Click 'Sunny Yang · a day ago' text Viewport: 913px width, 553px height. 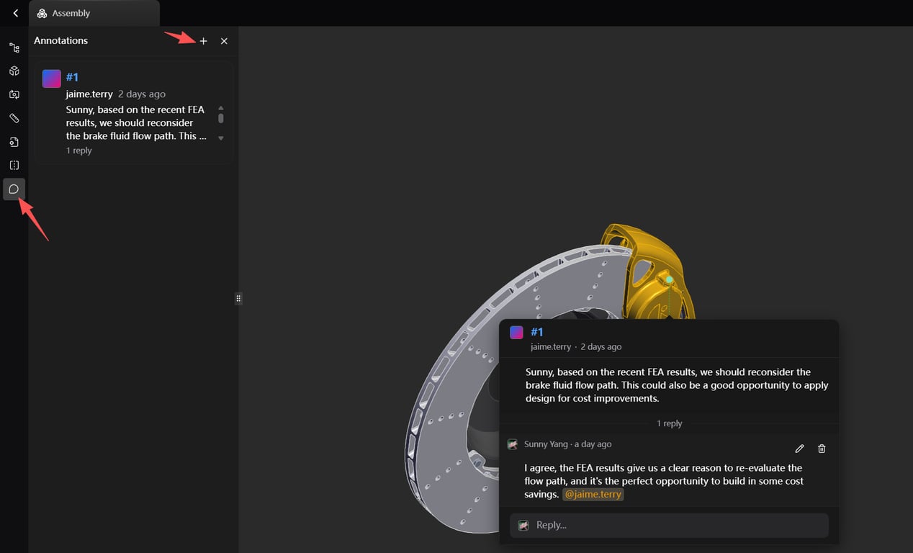pyautogui.click(x=568, y=444)
